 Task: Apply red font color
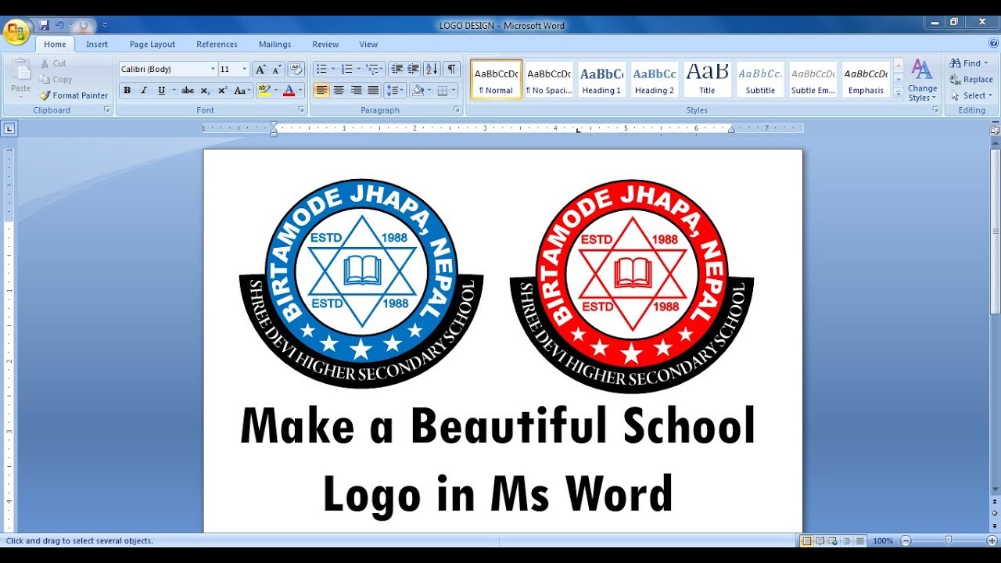pos(289,91)
